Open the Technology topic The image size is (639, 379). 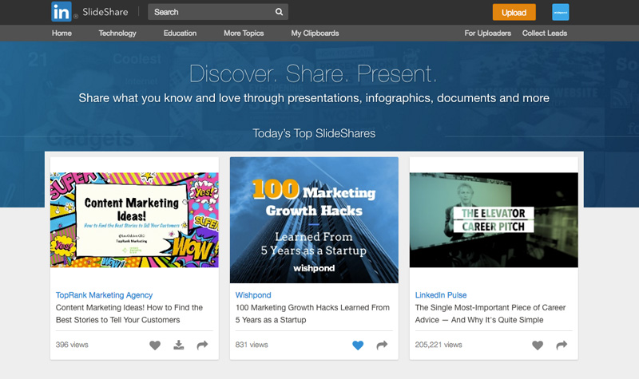point(117,33)
